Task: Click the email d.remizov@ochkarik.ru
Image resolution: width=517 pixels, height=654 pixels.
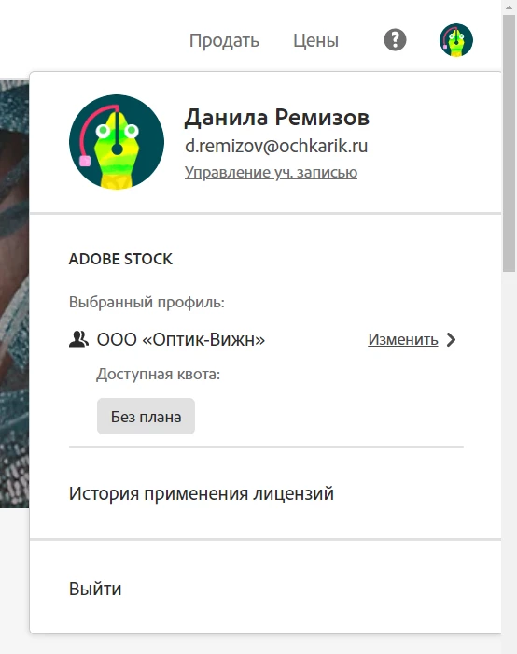Action: [276, 146]
